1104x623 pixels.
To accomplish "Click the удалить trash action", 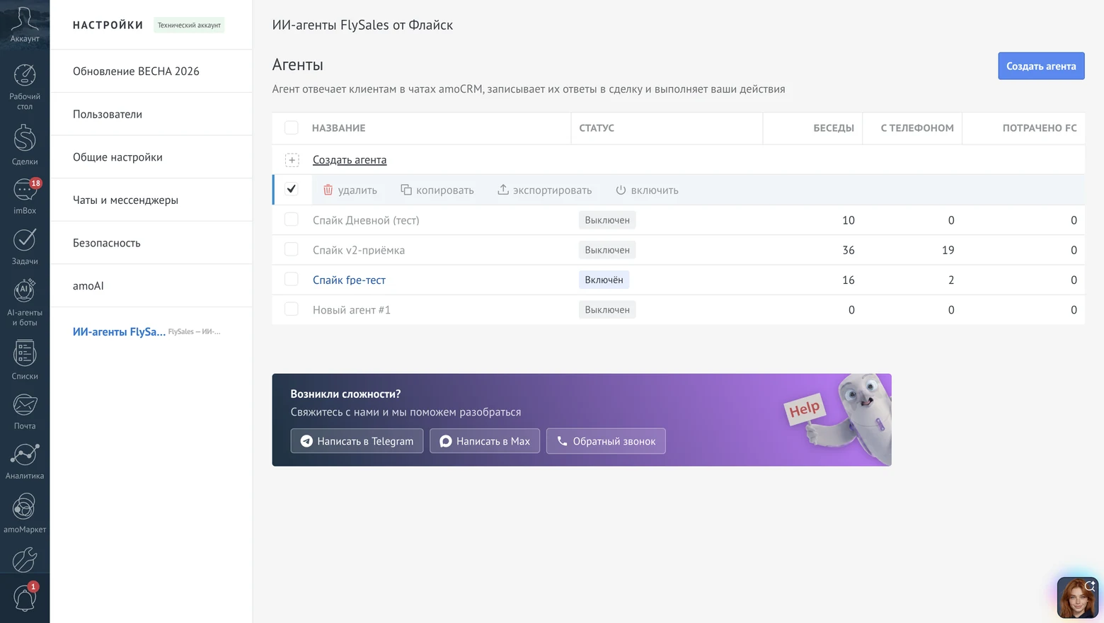I will click(x=350, y=190).
